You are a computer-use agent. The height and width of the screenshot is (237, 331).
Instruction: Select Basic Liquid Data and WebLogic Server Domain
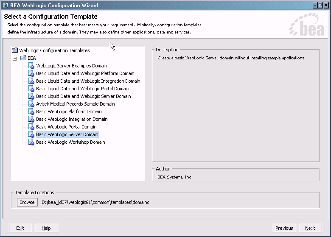coord(83,96)
